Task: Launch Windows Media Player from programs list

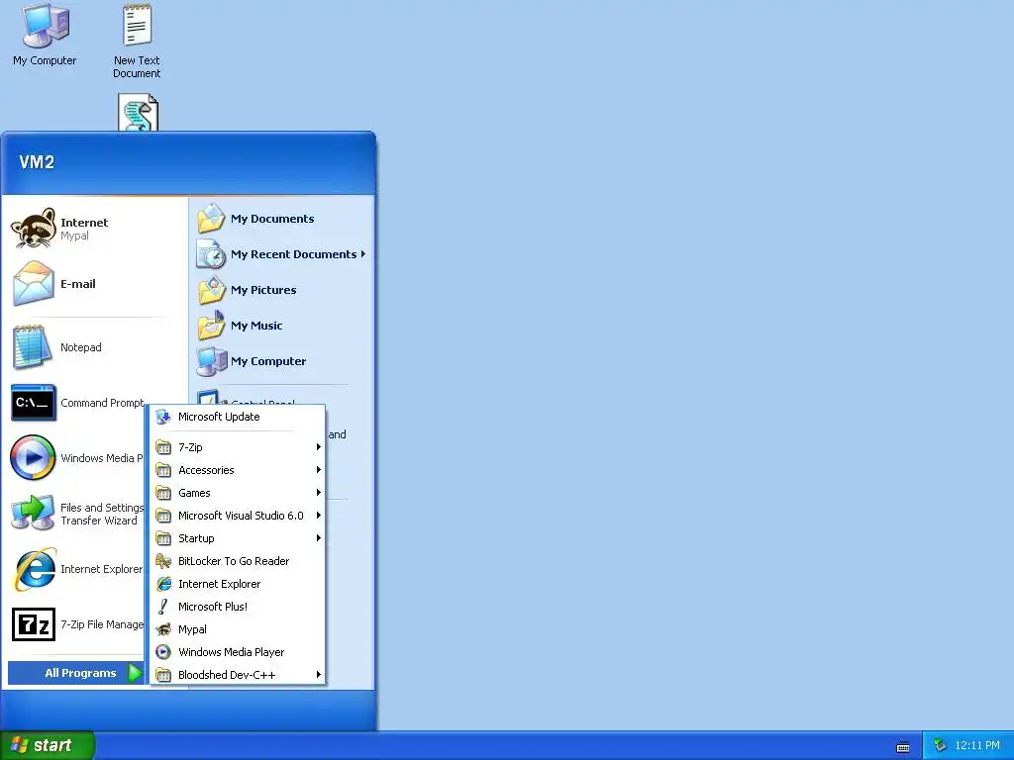Action: [238, 652]
